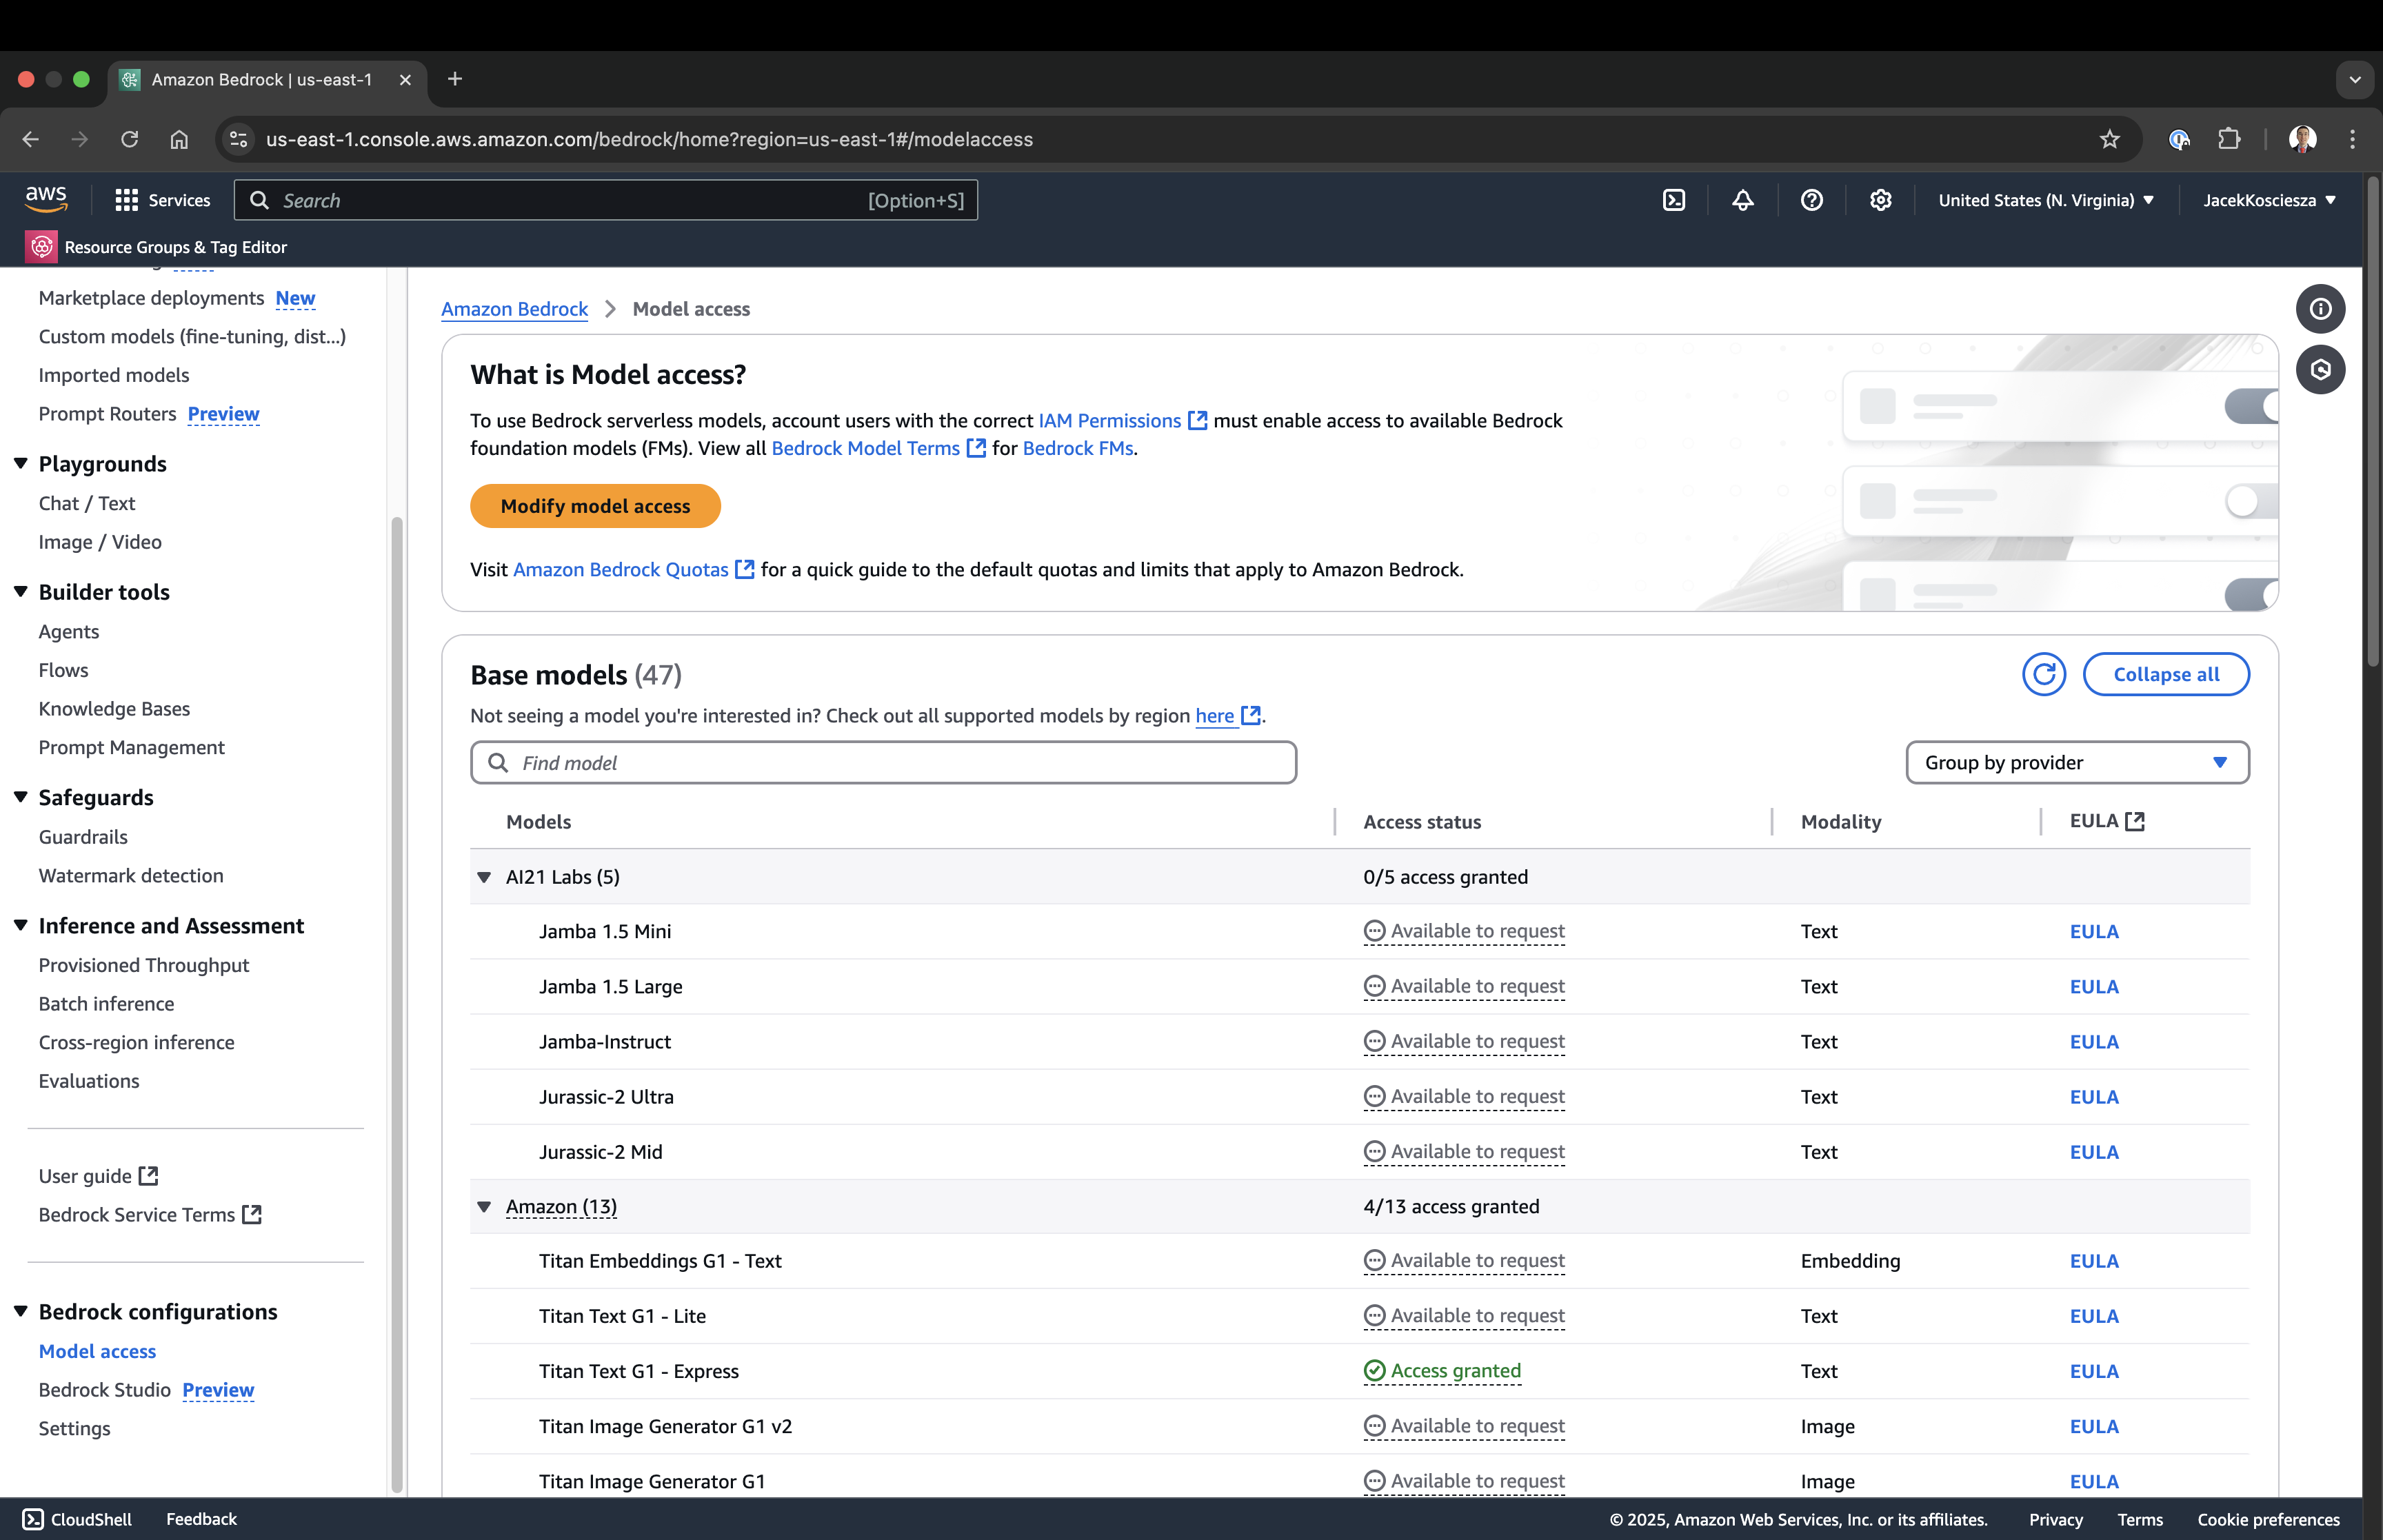The width and height of the screenshot is (2383, 1540).
Task: Click the Bedrock Service Terms external icon
Action: coord(252,1214)
